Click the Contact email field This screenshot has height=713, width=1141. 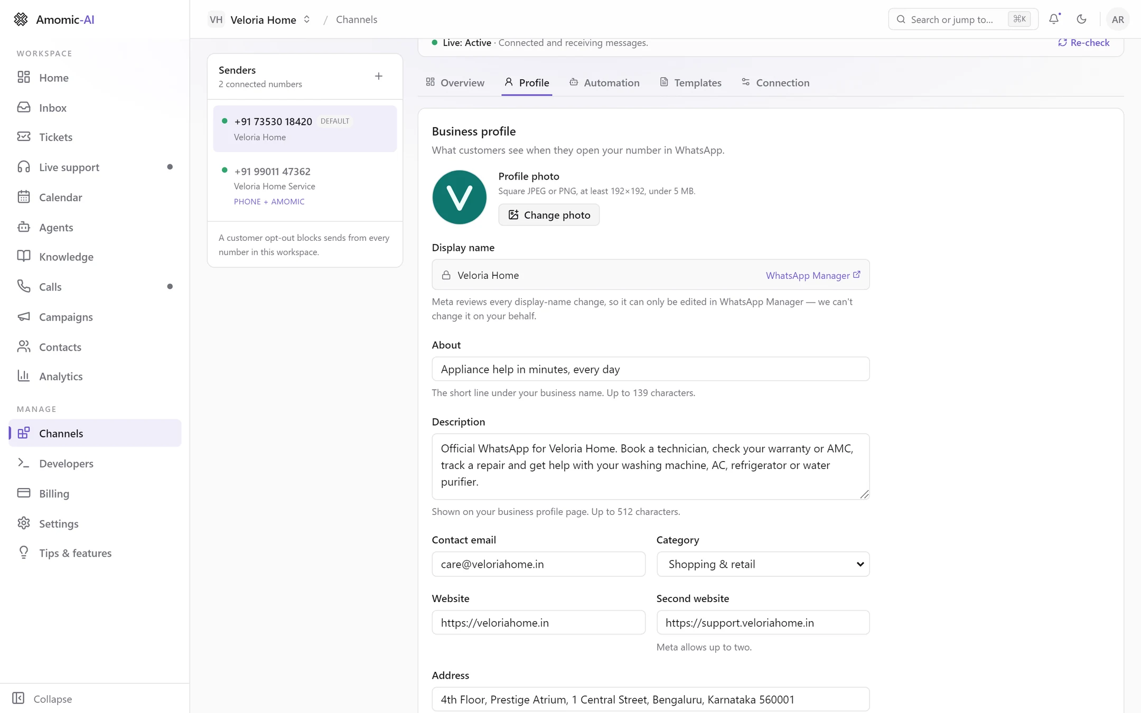tap(538, 564)
